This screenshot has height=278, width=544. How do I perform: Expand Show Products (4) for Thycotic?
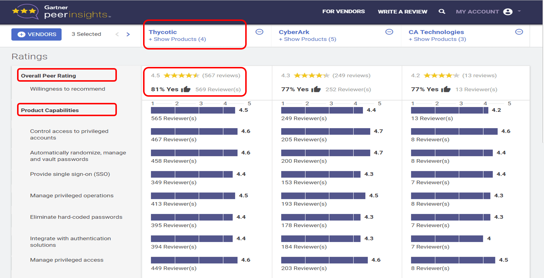[x=177, y=39]
